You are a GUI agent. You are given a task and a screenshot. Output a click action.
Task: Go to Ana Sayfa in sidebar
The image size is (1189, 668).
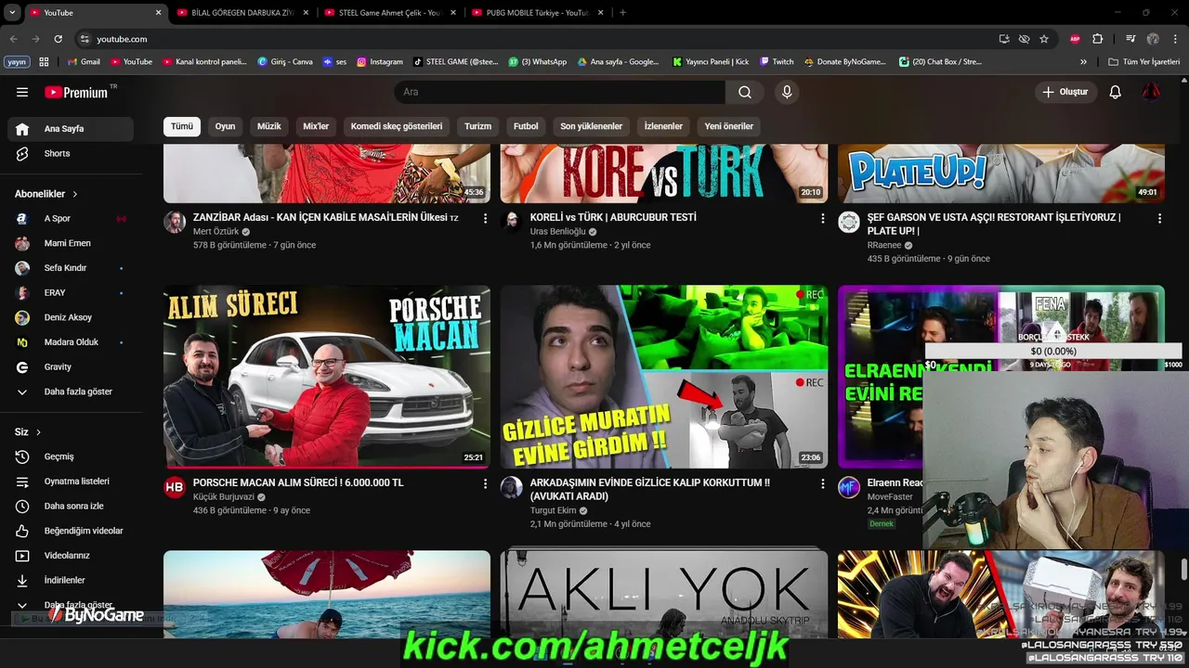point(72,129)
